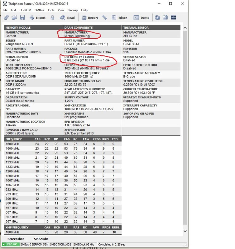Select the Vengeance RGB RT series value
The width and height of the screenshot is (235, 249).
click(x=20, y=44)
